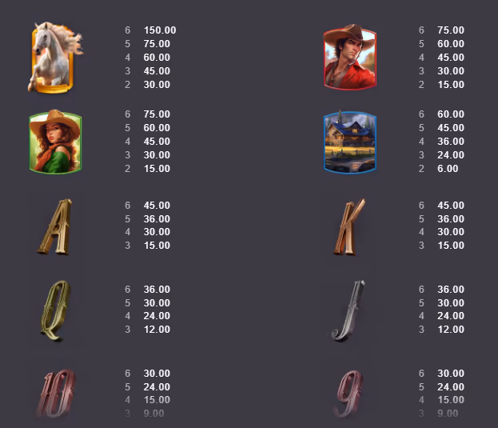Select the number 9 payout of 30.00

coord(451,373)
